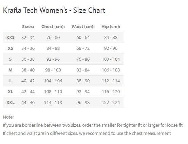This screenshot has width=188, height=144.
Task: Click the chest measurement recommendation note
Action: 87,133
